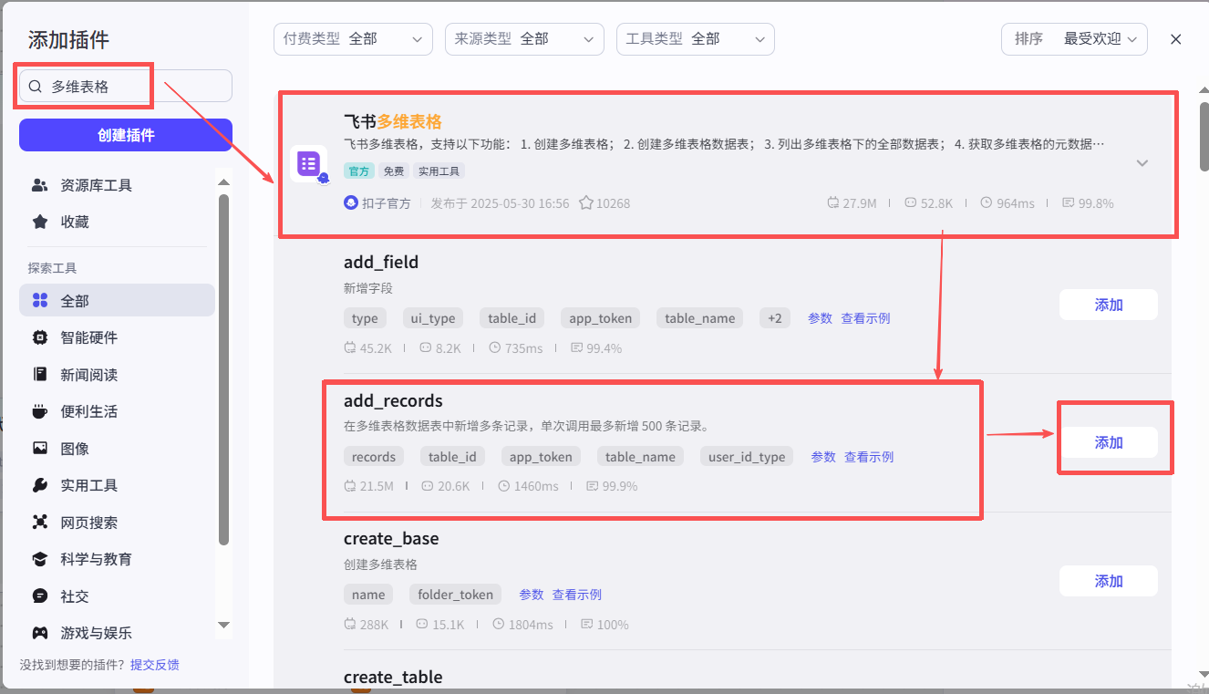This screenshot has width=1209, height=694.
Task: Select the 图像 category
Action: [75, 449]
